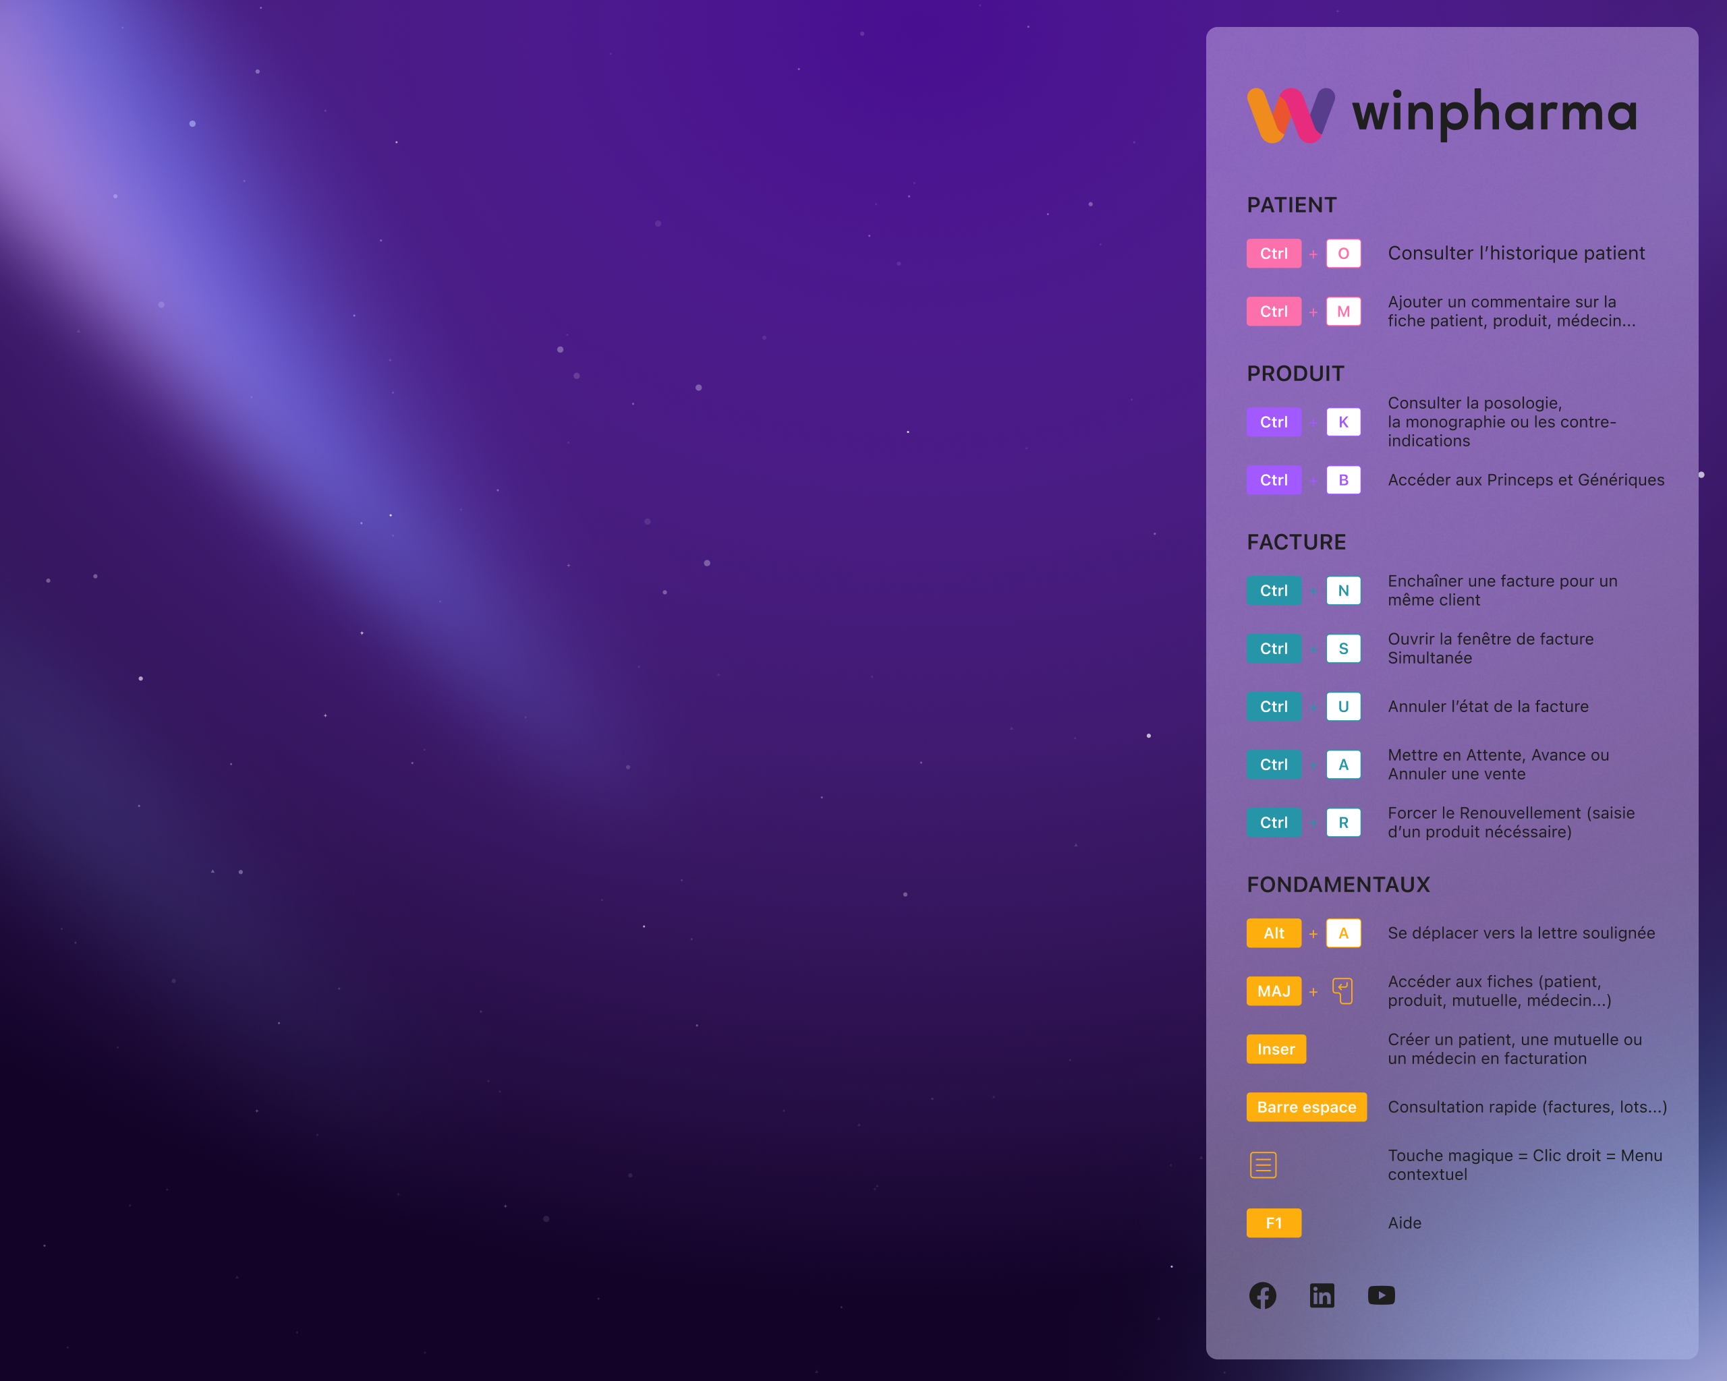
Task: Click the Winpharma logo
Action: point(1442,115)
